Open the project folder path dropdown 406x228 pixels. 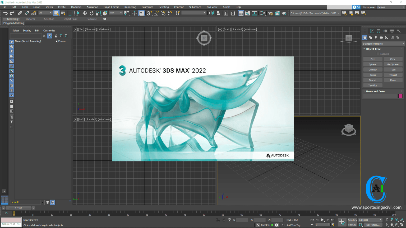tap(315, 13)
